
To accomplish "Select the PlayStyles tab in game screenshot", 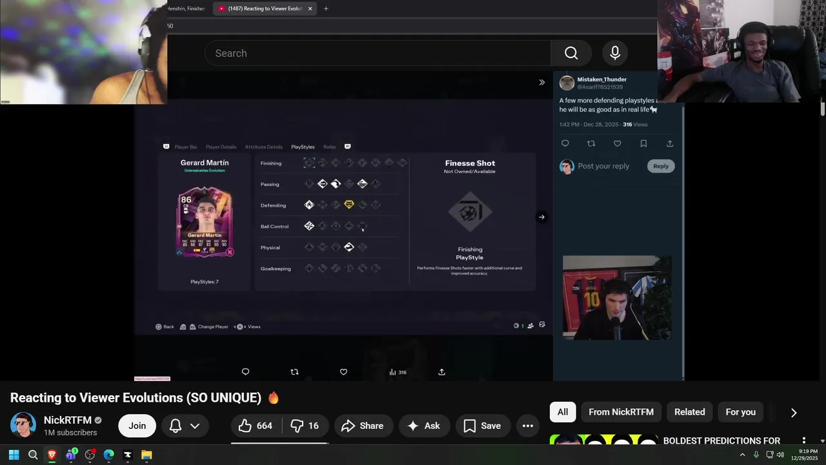I will (303, 147).
